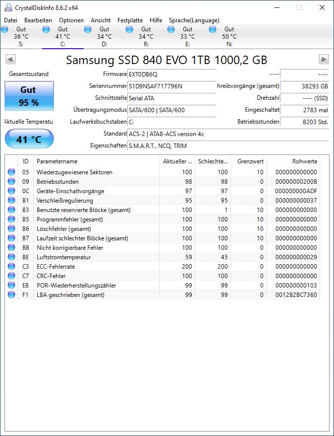Click the serial number field S1D9NSAF717796N
Viewport: 334px width, 436px height.
[172, 86]
